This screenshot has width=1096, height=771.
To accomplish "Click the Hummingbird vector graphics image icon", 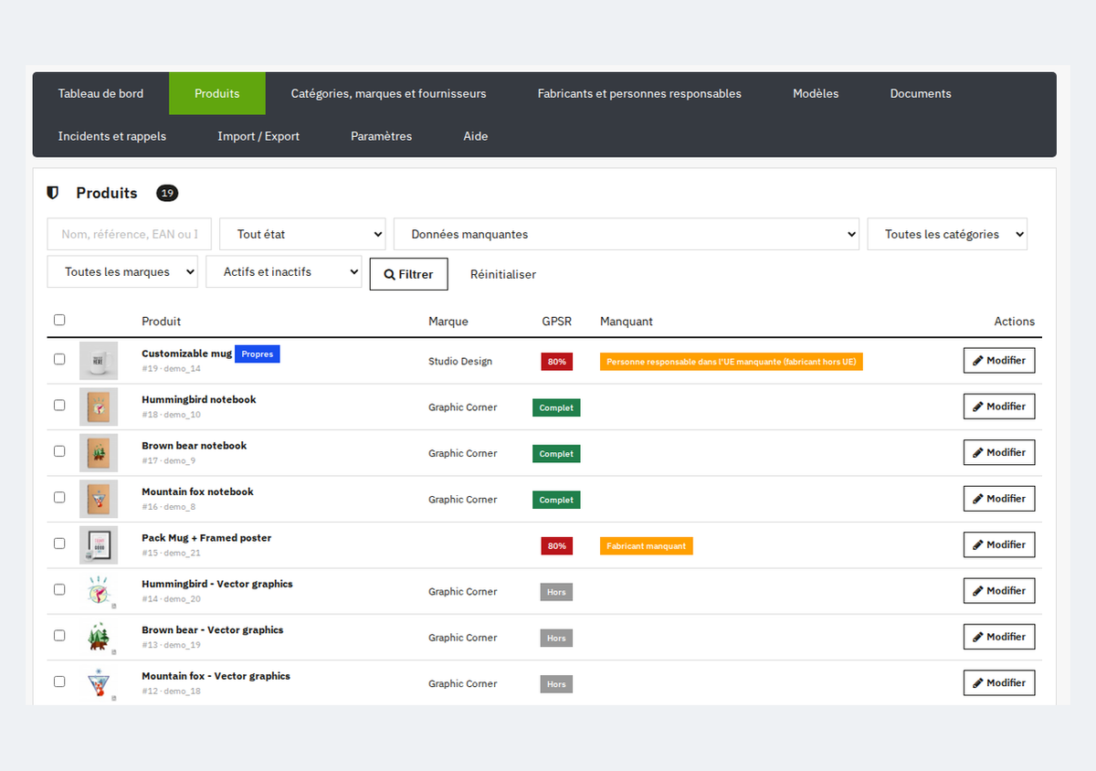I will click(99, 592).
